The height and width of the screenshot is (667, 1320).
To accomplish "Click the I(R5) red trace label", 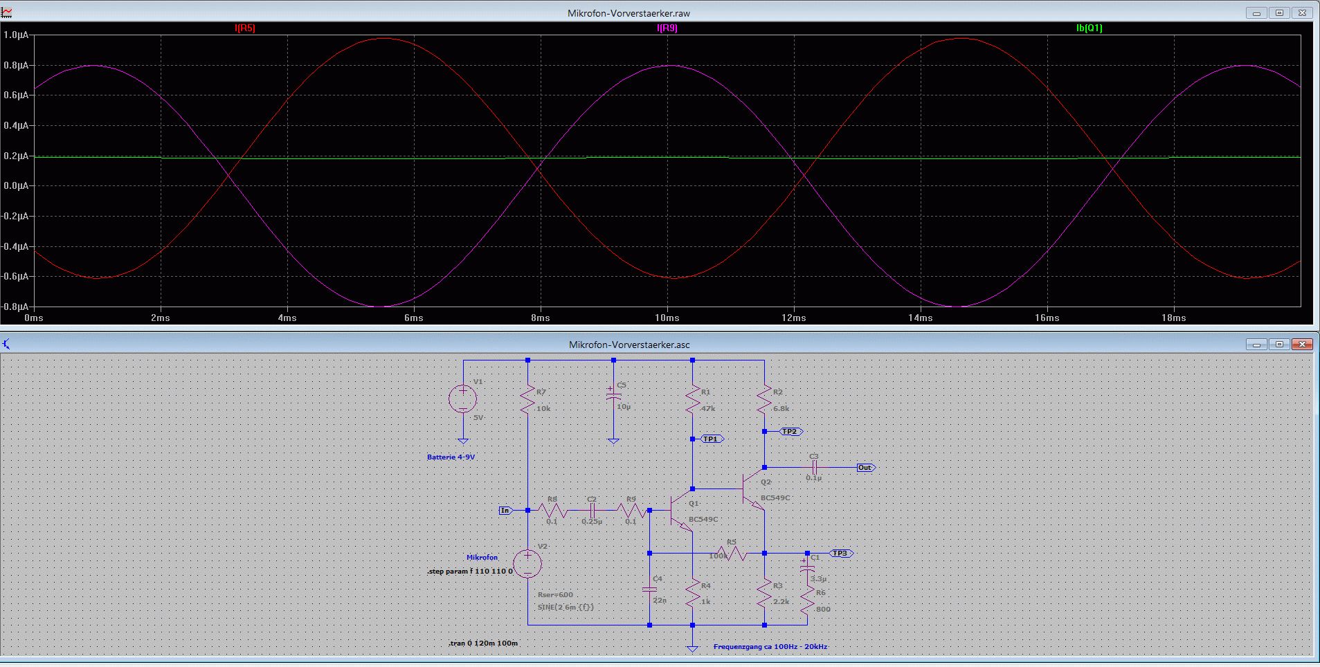I will tap(245, 28).
